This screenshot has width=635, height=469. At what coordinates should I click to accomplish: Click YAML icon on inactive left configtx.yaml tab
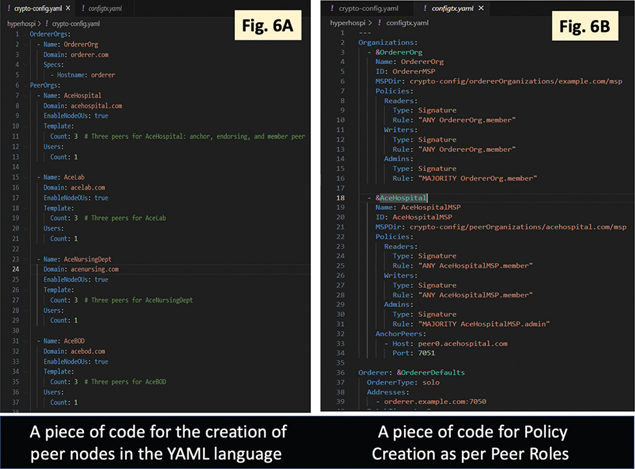tap(83, 10)
